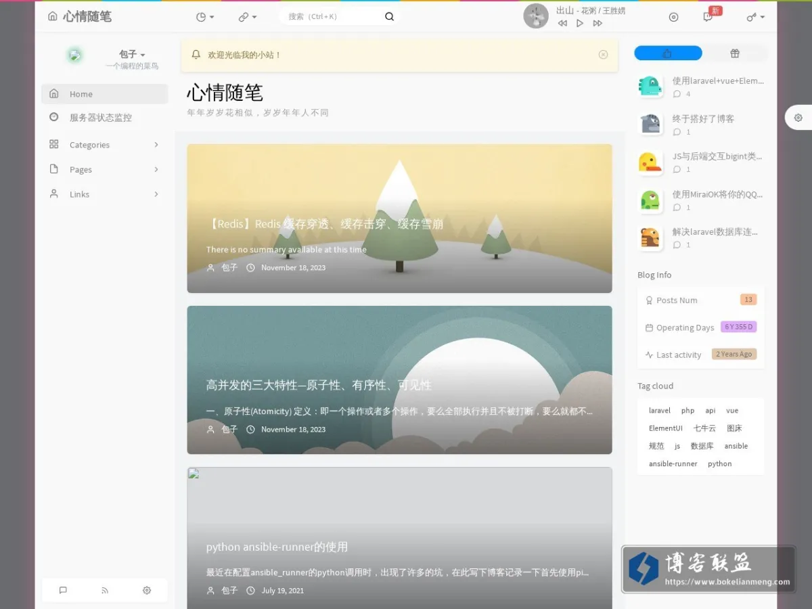Play the current song

(580, 23)
